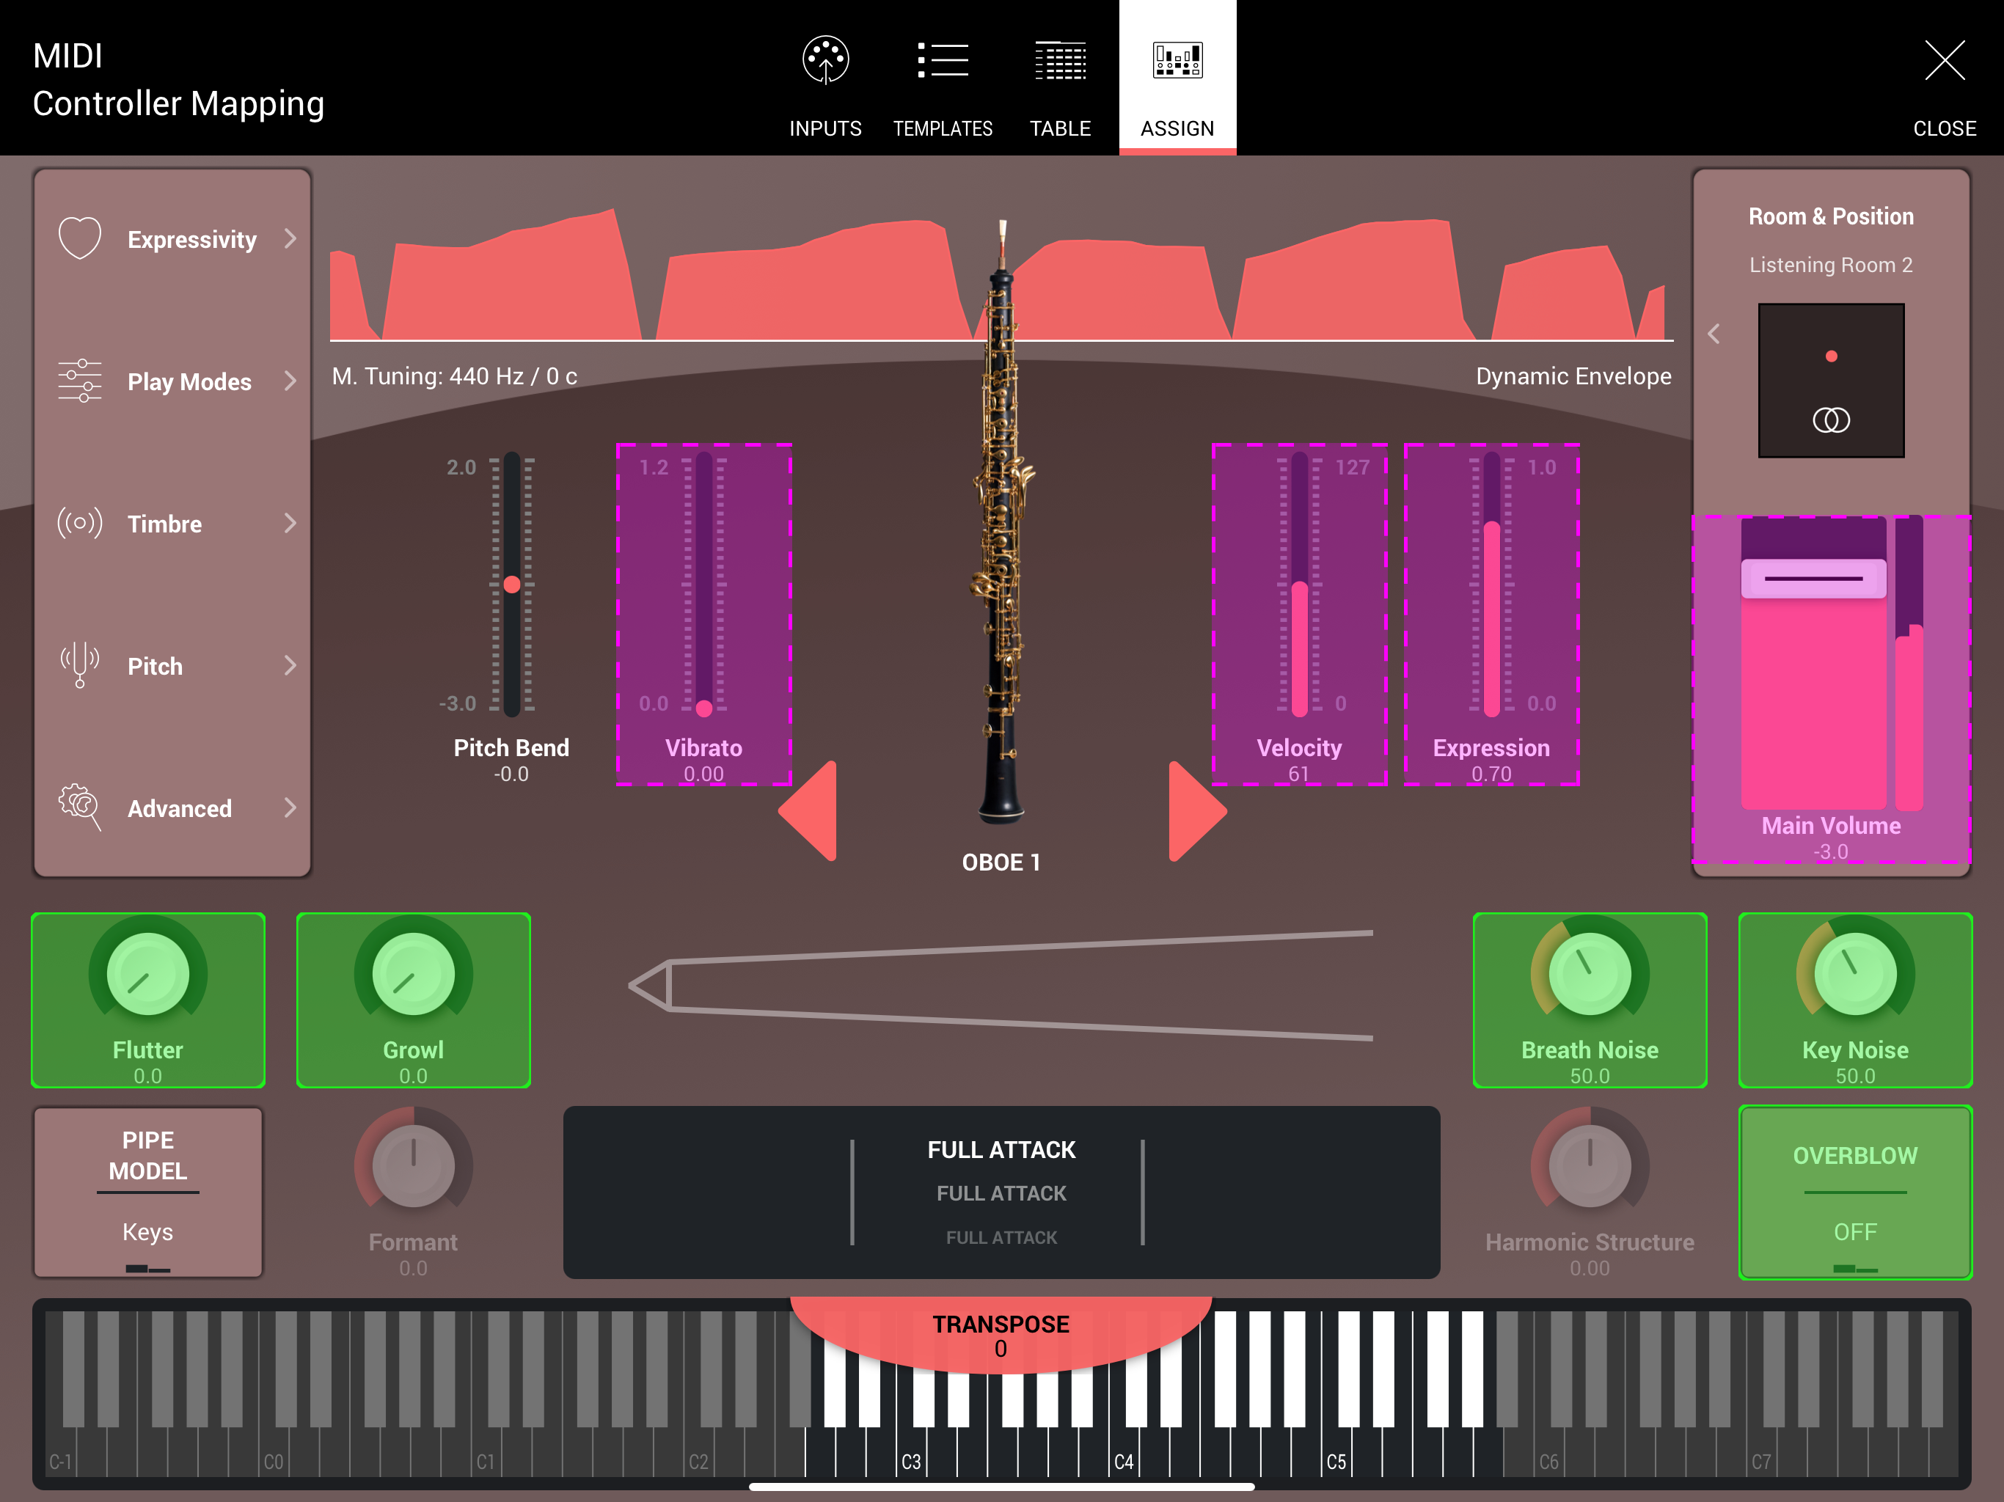Select the Pitch menu label
This screenshot has height=1502, width=2004.
(x=155, y=667)
